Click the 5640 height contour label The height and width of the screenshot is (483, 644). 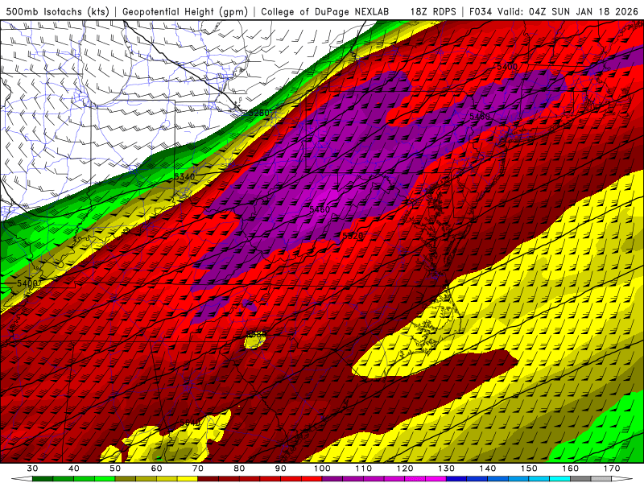click(x=190, y=423)
